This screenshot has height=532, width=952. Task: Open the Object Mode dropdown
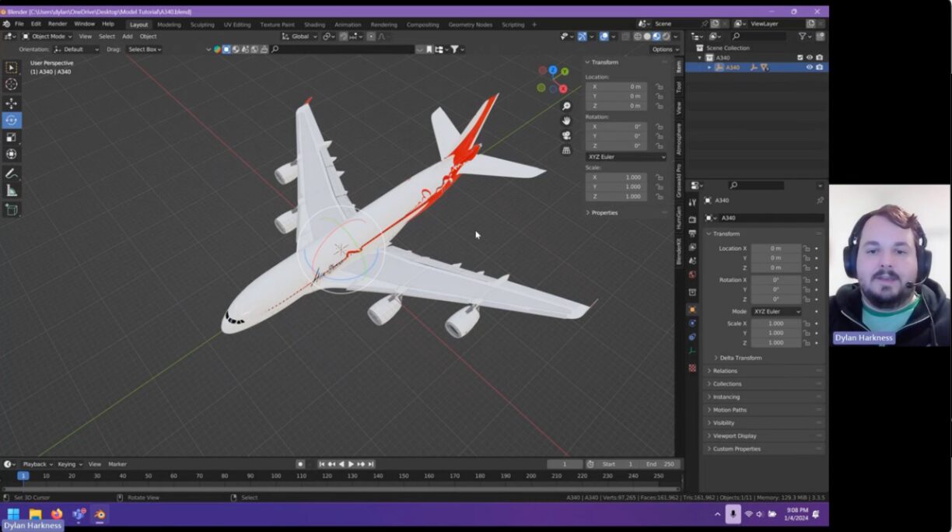(47, 36)
